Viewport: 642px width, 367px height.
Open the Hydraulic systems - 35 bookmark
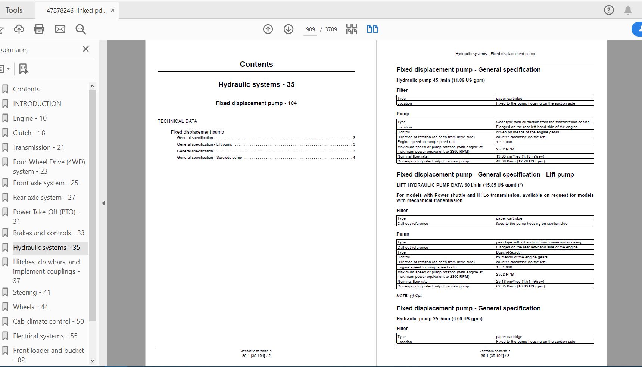46,248
